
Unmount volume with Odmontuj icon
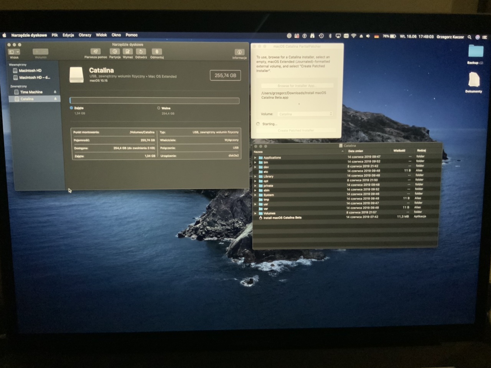[157, 51]
